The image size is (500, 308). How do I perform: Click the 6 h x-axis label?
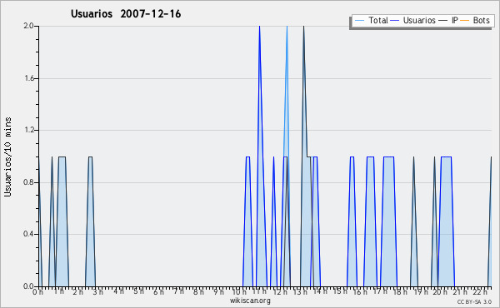[x=158, y=292]
